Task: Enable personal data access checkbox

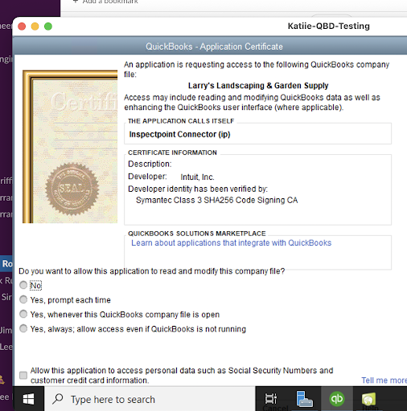Action: pos(23,375)
